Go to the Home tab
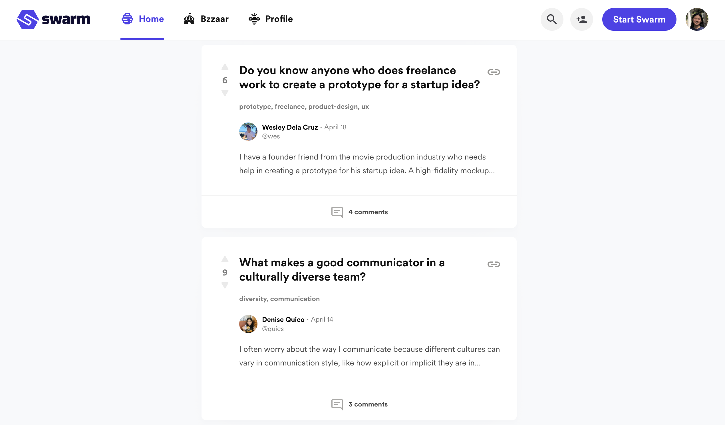This screenshot has width=725, height=425. [142, 19]
